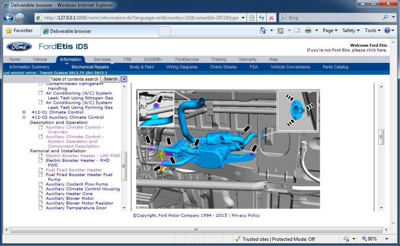Expand the 412-01 Climate Control node
This screenshot has width=400, height=246.
pos(24,112)
